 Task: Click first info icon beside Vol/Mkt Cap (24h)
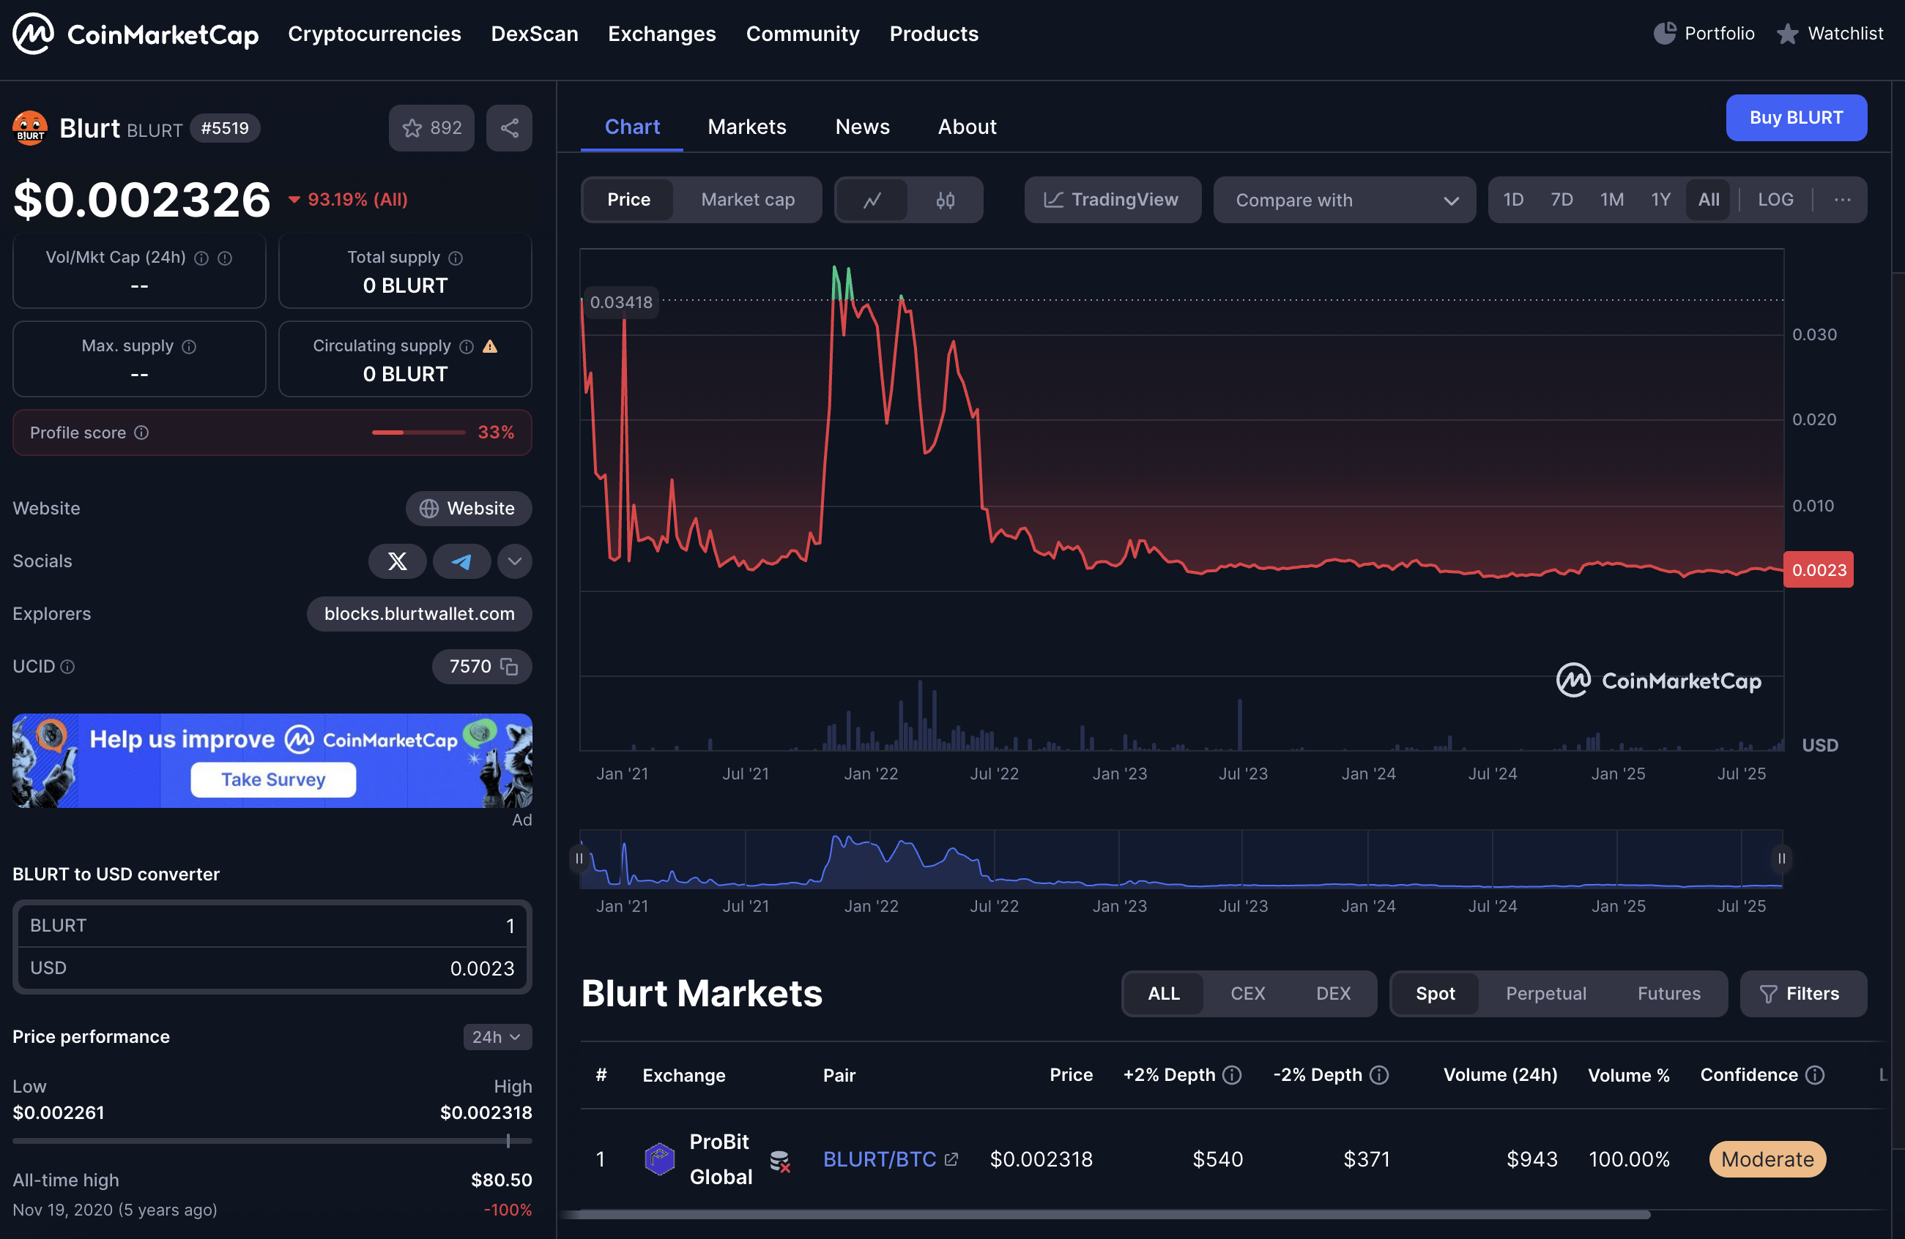[x=201, y=258]
